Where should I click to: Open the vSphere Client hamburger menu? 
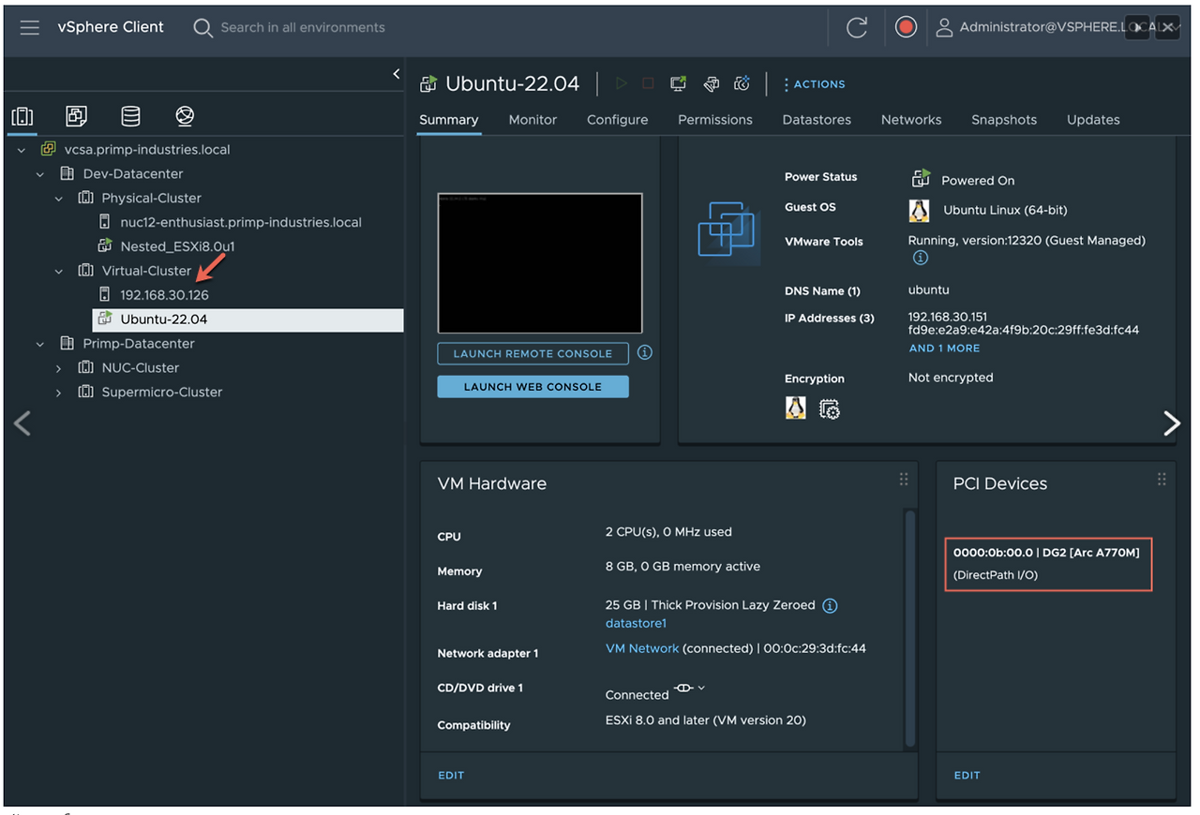tap(30, 27)
